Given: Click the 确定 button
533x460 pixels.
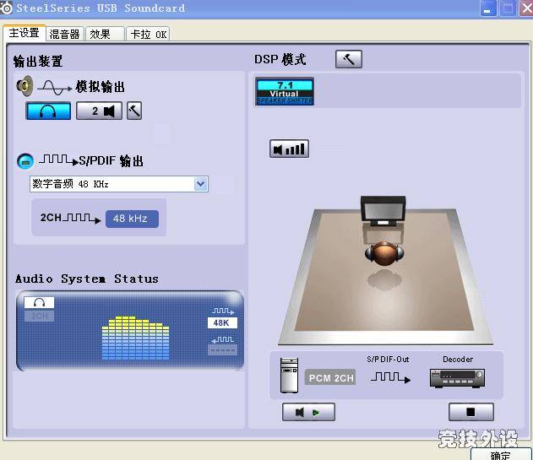Looking at the screenshot, I should (x=501, y=454).
